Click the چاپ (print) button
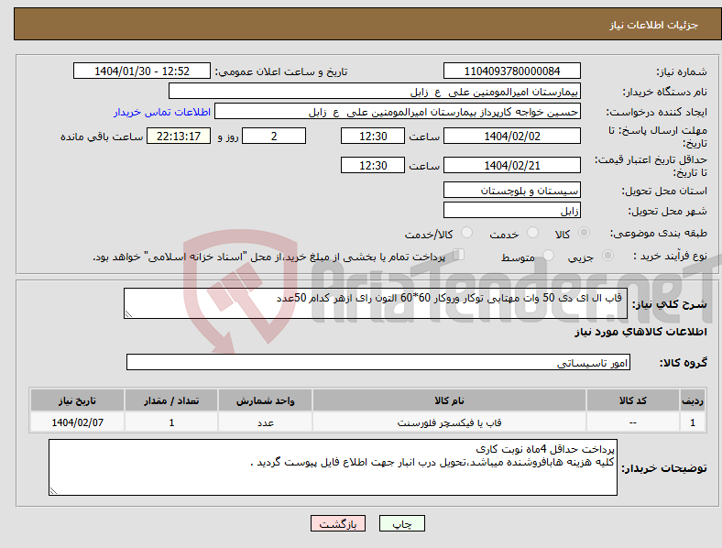Screen dimensions: 722x548 [x=401, y=523]
